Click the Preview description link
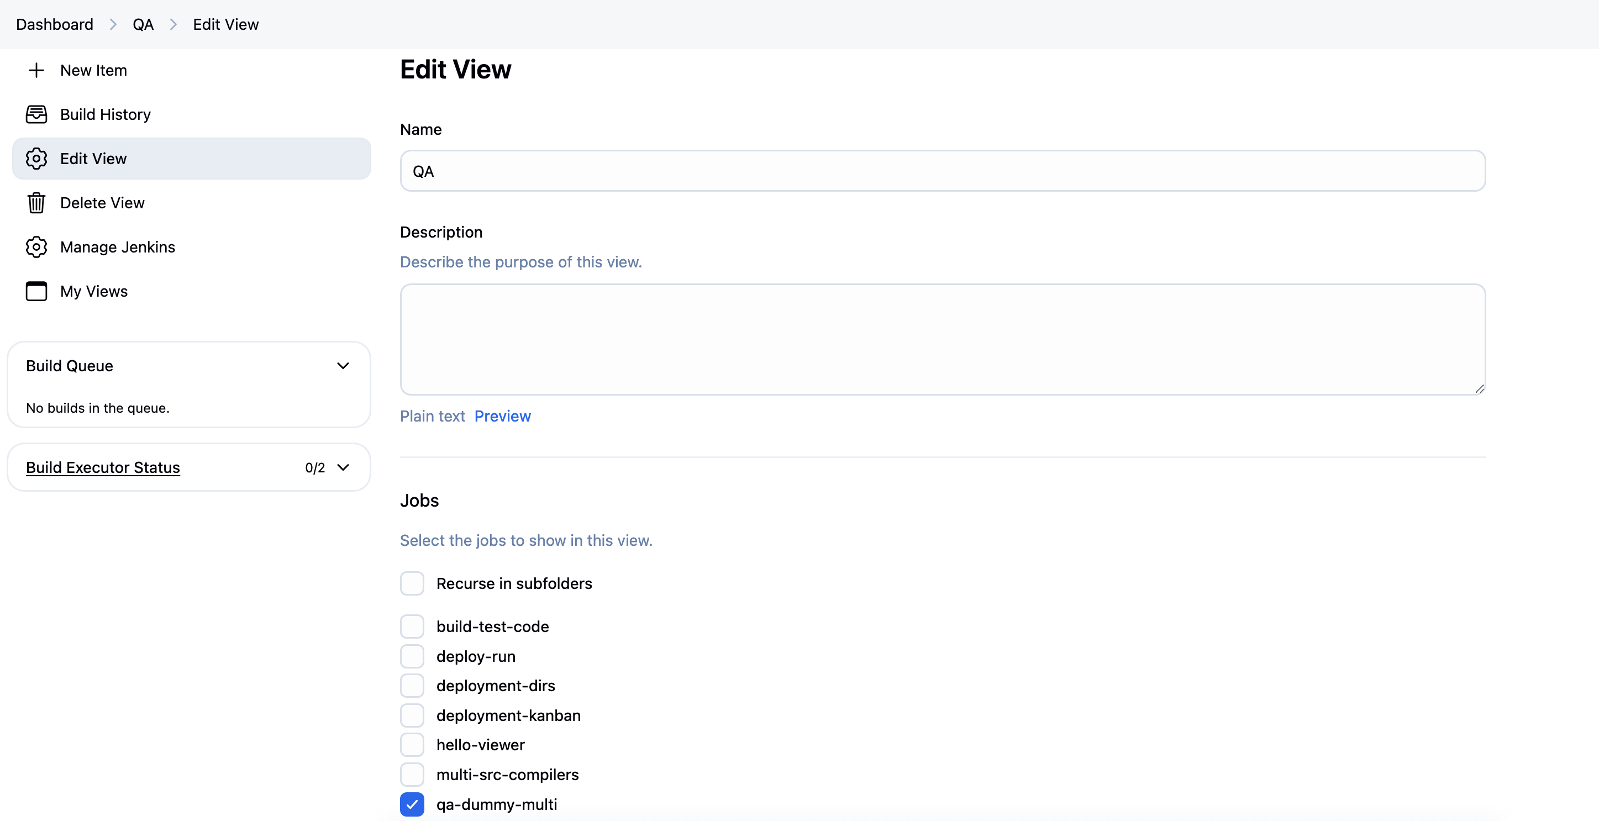The height and width of the screenshot is (821, 1599). tap(502, 417)
